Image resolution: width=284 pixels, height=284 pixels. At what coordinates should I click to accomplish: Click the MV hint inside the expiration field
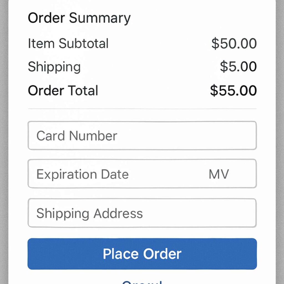coord(219,174)
